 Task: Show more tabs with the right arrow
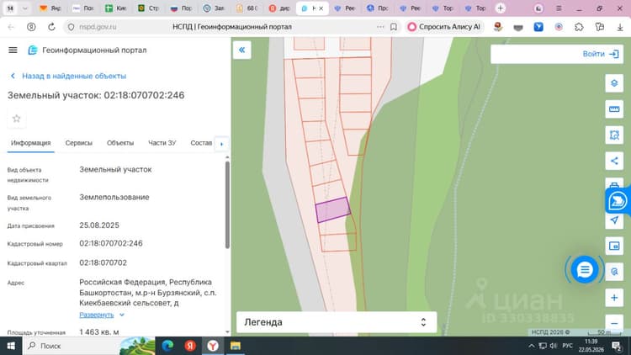click(x=221, y=144)
